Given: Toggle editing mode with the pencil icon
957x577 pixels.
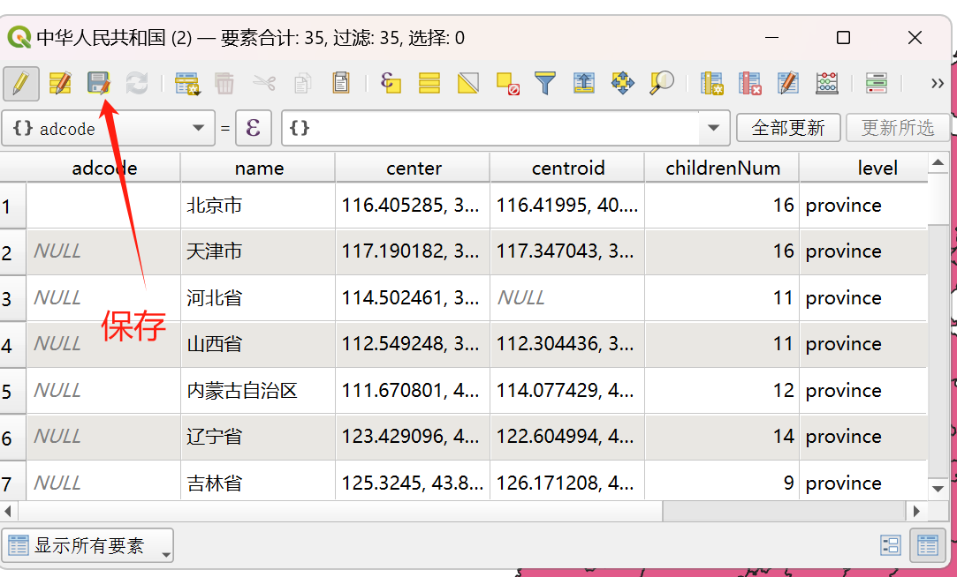Looking at the screenshot, I should coord(20,83).
